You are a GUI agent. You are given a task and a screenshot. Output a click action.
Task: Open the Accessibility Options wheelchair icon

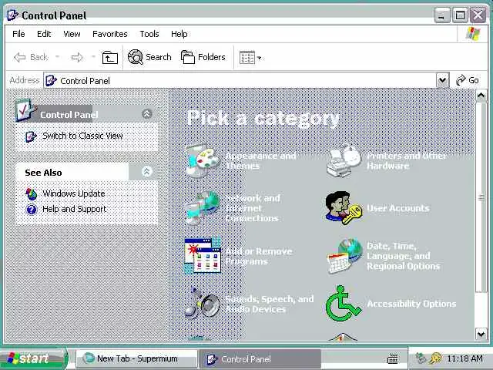(344, 303)
